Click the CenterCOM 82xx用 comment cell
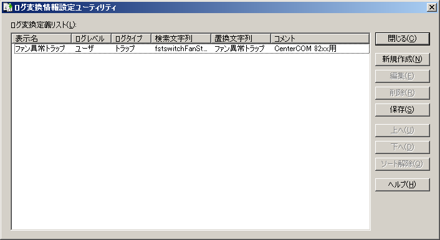Screen dimensions: 440x240 (305, 49)
